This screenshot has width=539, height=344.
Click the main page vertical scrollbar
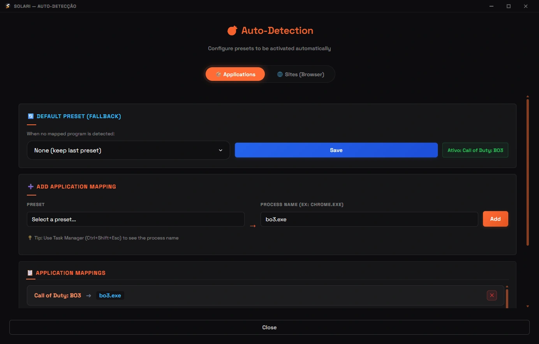pos(528,172)
